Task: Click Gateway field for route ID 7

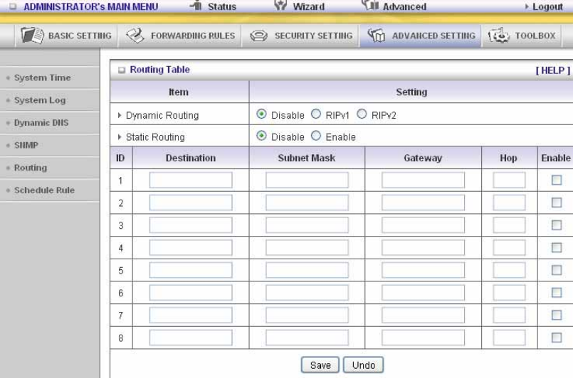Action: tap(424, 315)
